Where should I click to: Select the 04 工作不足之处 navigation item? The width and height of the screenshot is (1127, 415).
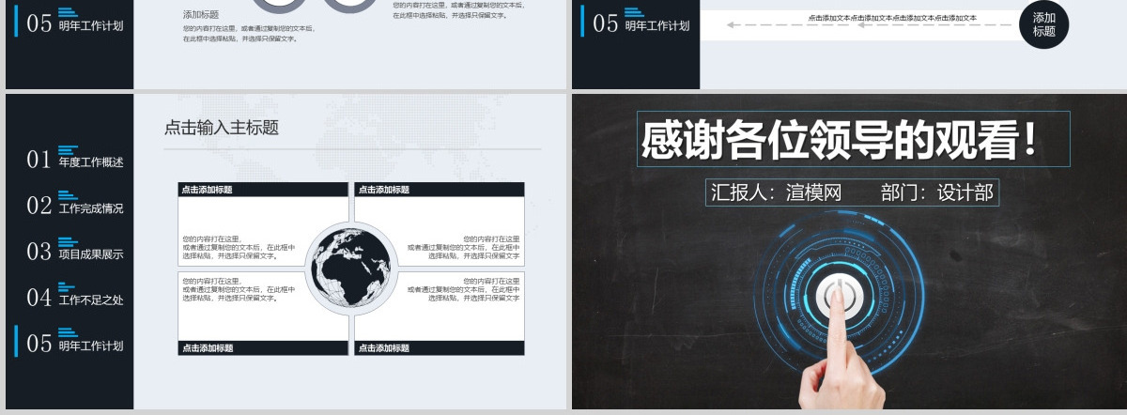pos(75,296)
